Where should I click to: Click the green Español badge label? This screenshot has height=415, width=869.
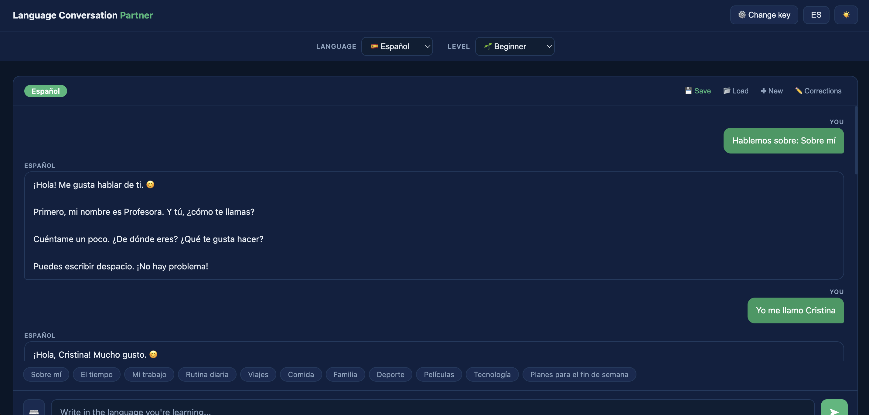(x=46, y=91)
